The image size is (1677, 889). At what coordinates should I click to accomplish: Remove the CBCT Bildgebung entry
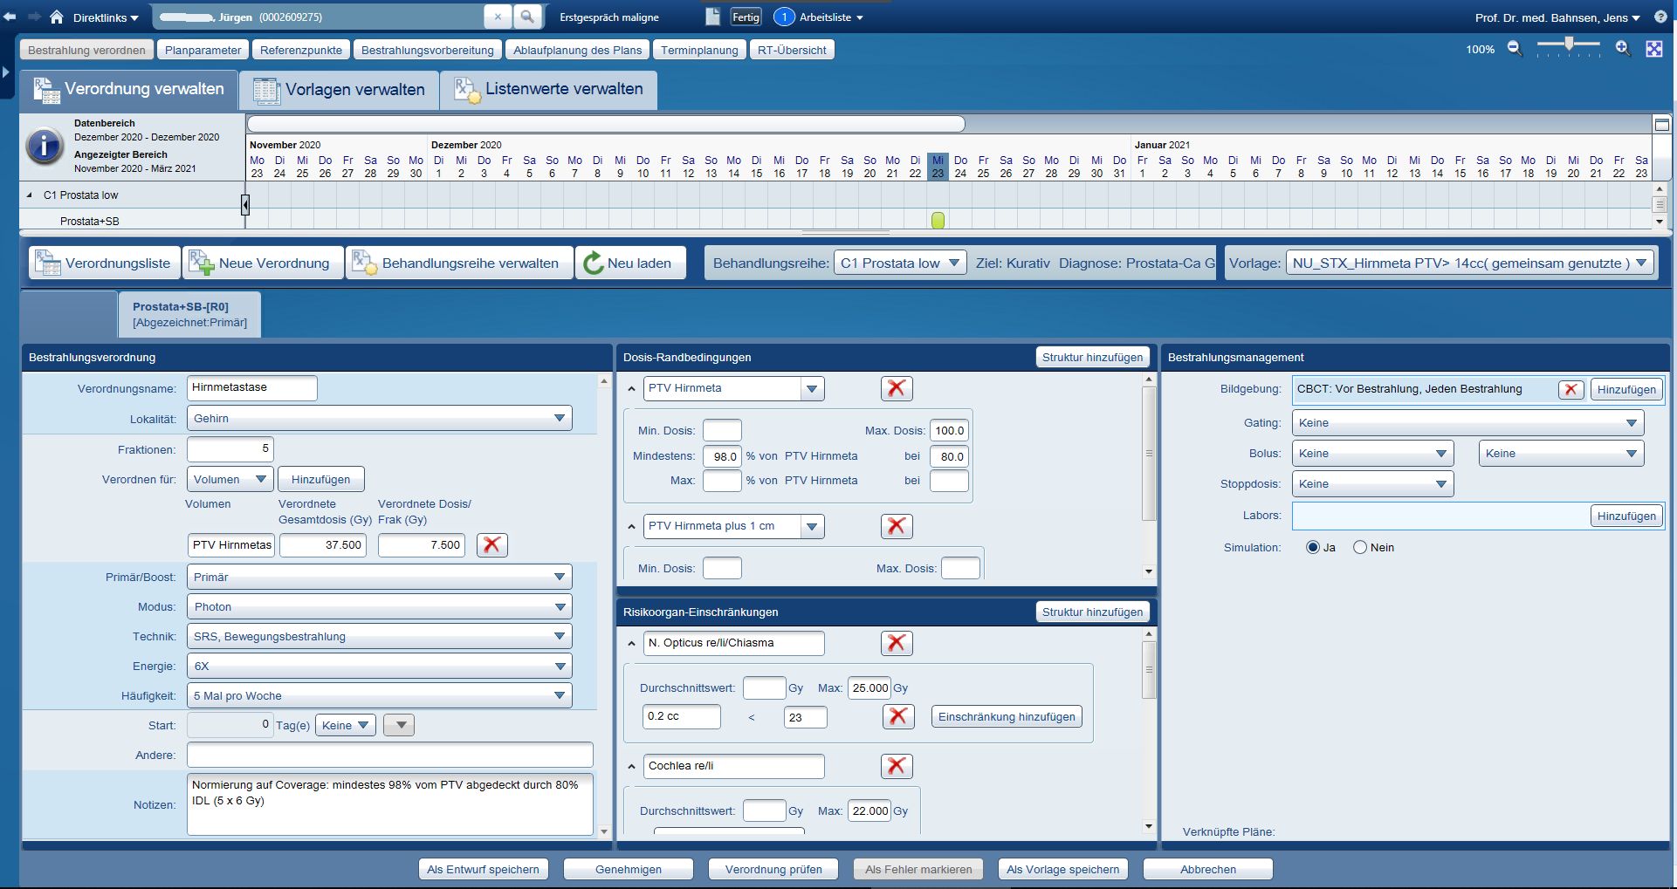pyautogui.click(x=1570, y=390)
